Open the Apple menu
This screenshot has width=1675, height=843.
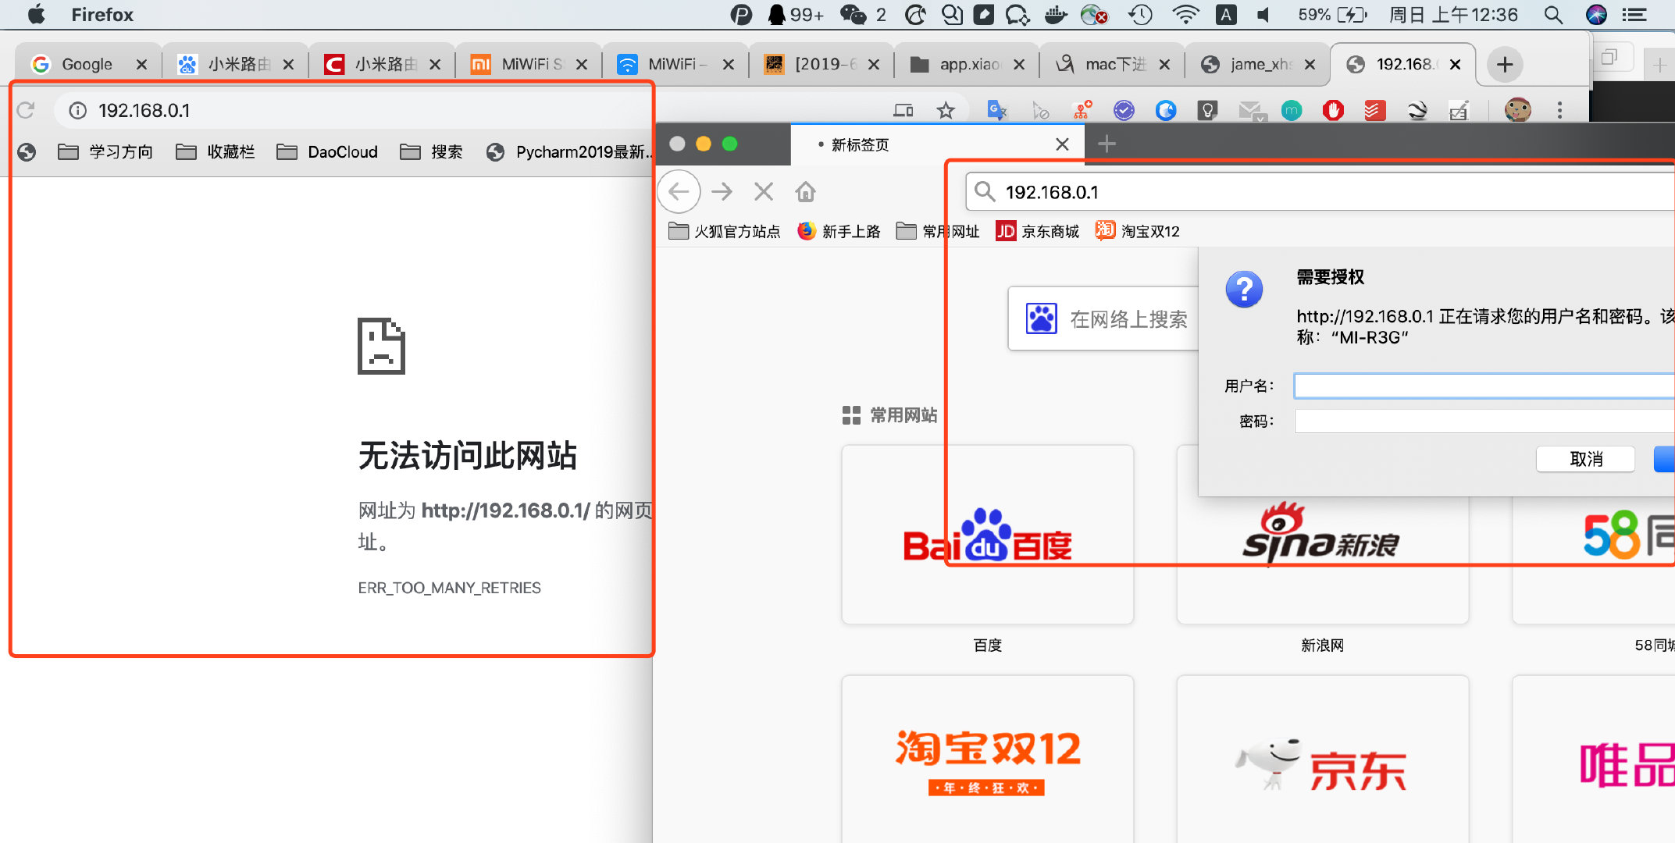(36, 14)
